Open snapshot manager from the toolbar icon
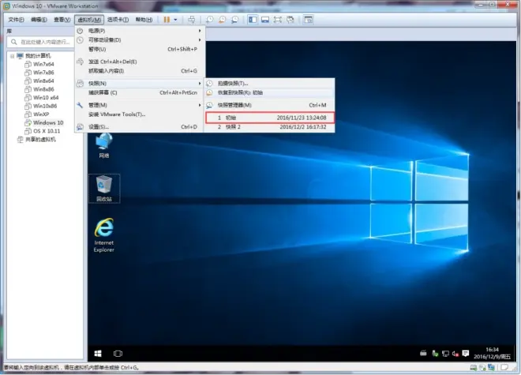521x375 pixels. pyautogui.click(x=234, y=20)
